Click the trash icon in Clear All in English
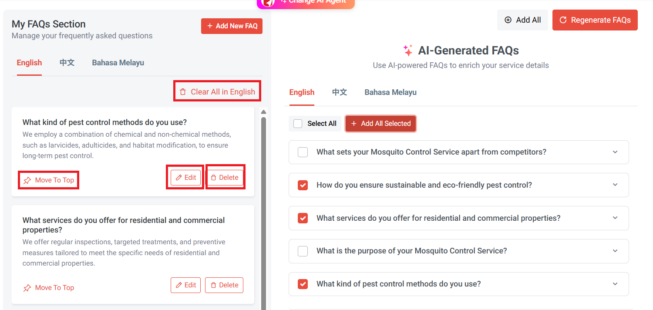653x310 pixels. pos(183,91)
